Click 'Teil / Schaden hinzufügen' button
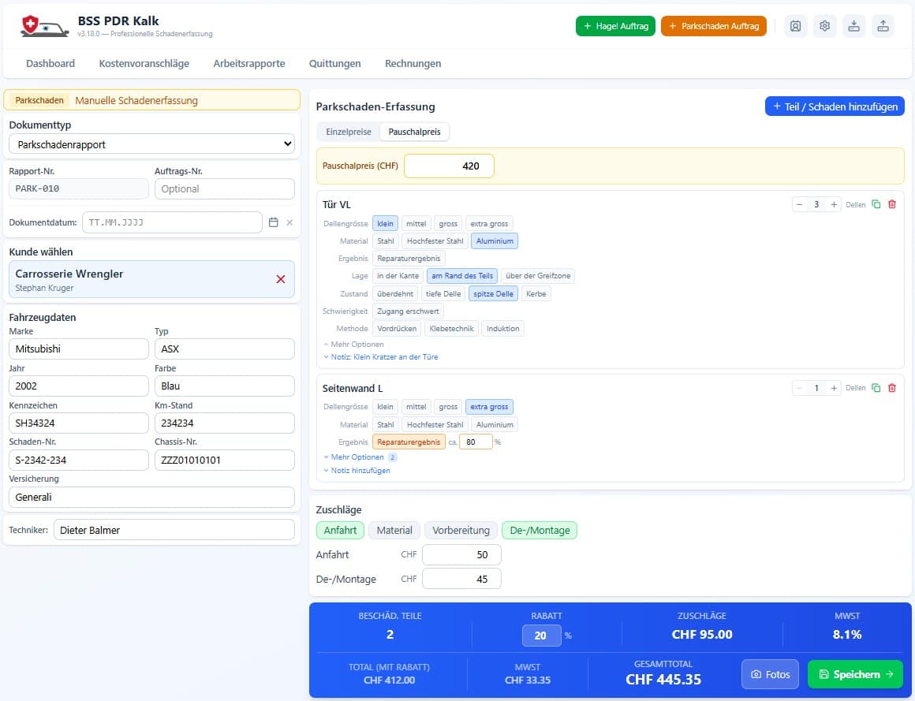This screenshot has width=915, height=701. [x=834, y=106]
